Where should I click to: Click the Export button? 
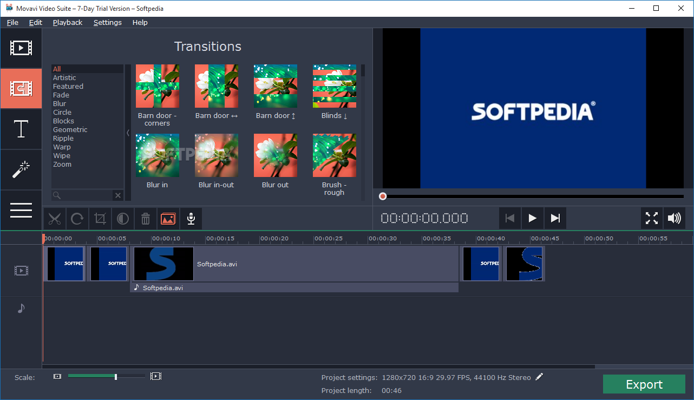click(x=644, y=384)
